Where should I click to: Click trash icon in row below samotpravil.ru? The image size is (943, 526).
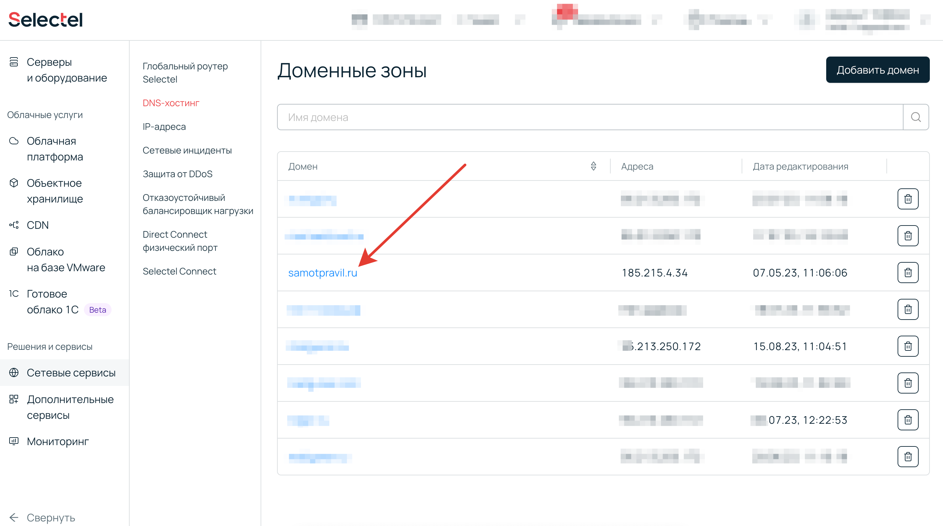[908, 309]
